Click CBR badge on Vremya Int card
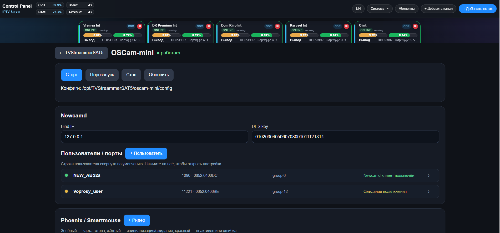This screenshot has height=233, width=500. coord(131,26)
